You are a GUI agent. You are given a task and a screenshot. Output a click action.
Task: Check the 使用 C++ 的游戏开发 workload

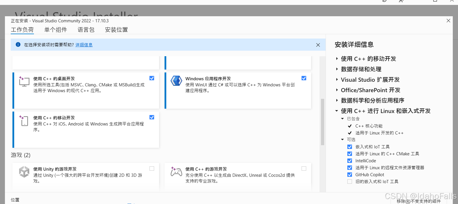[304, 169]
